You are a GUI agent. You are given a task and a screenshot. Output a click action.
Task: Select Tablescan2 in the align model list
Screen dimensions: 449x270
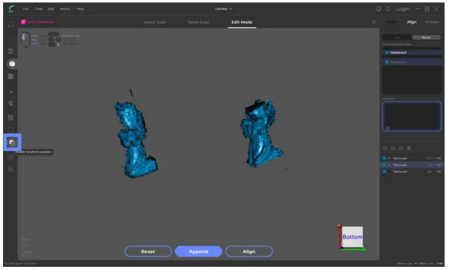click(x=412, y=53)
